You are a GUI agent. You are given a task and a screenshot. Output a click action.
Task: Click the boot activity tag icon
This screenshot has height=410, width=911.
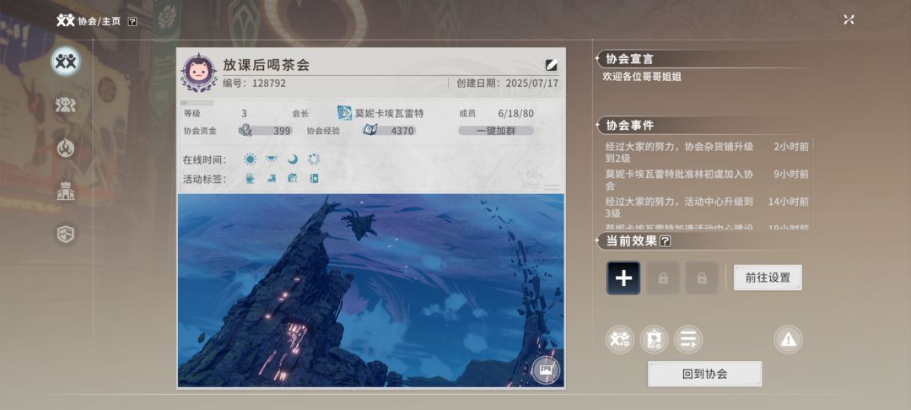coord(272,179)
